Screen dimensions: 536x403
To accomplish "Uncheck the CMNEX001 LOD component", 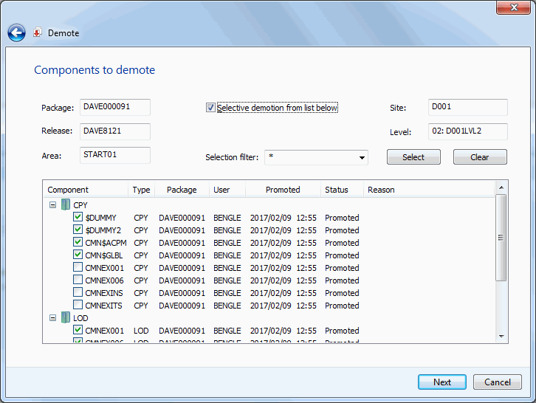I will 78,330.
